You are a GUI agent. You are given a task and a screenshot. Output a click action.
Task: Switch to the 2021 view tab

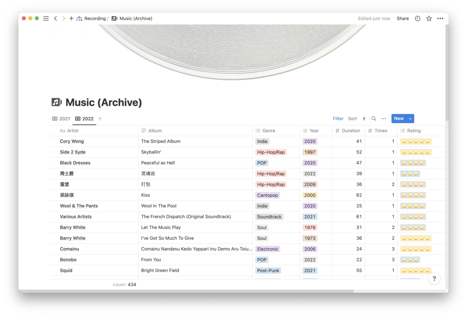point(61,118)
